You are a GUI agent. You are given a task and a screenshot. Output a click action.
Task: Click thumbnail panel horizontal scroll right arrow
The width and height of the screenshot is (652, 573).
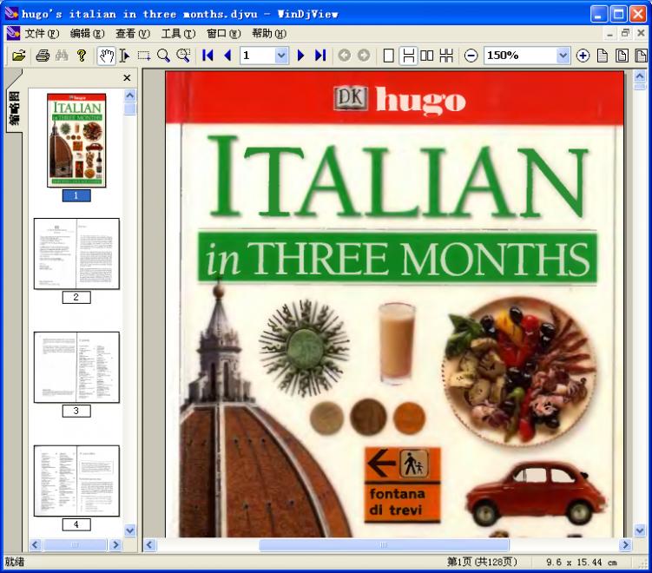coord(115,544)
